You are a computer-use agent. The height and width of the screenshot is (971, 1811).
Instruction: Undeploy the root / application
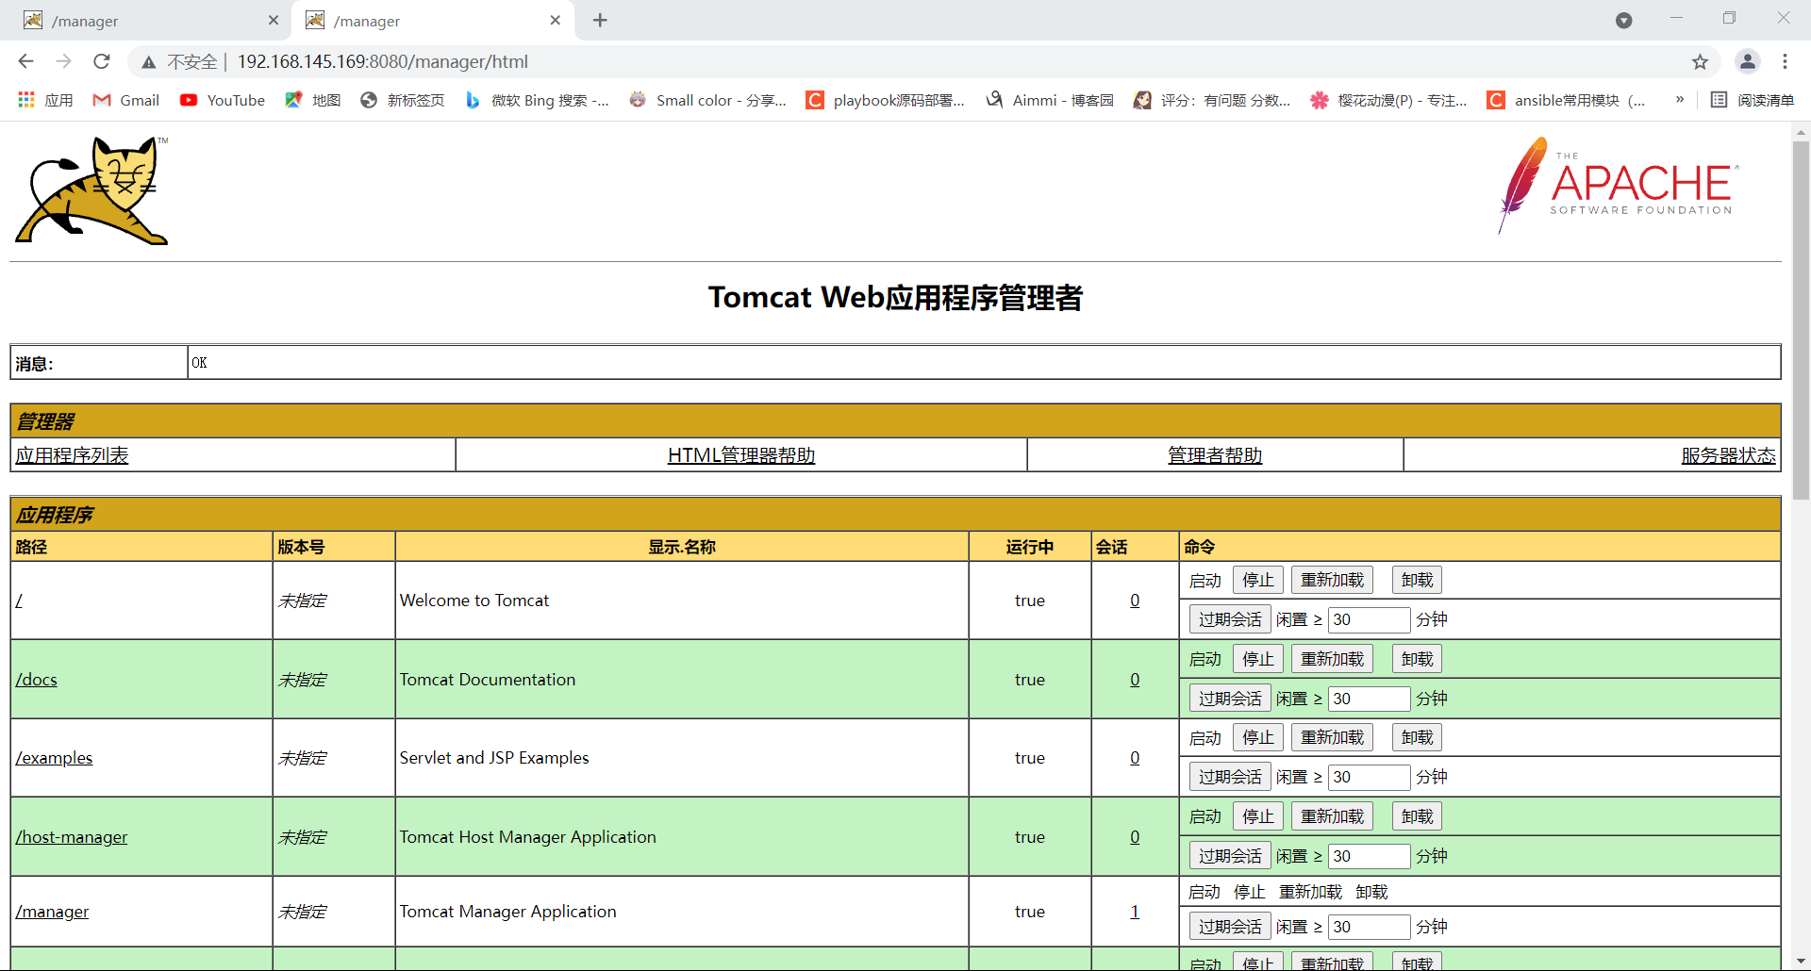[1417, 581]
